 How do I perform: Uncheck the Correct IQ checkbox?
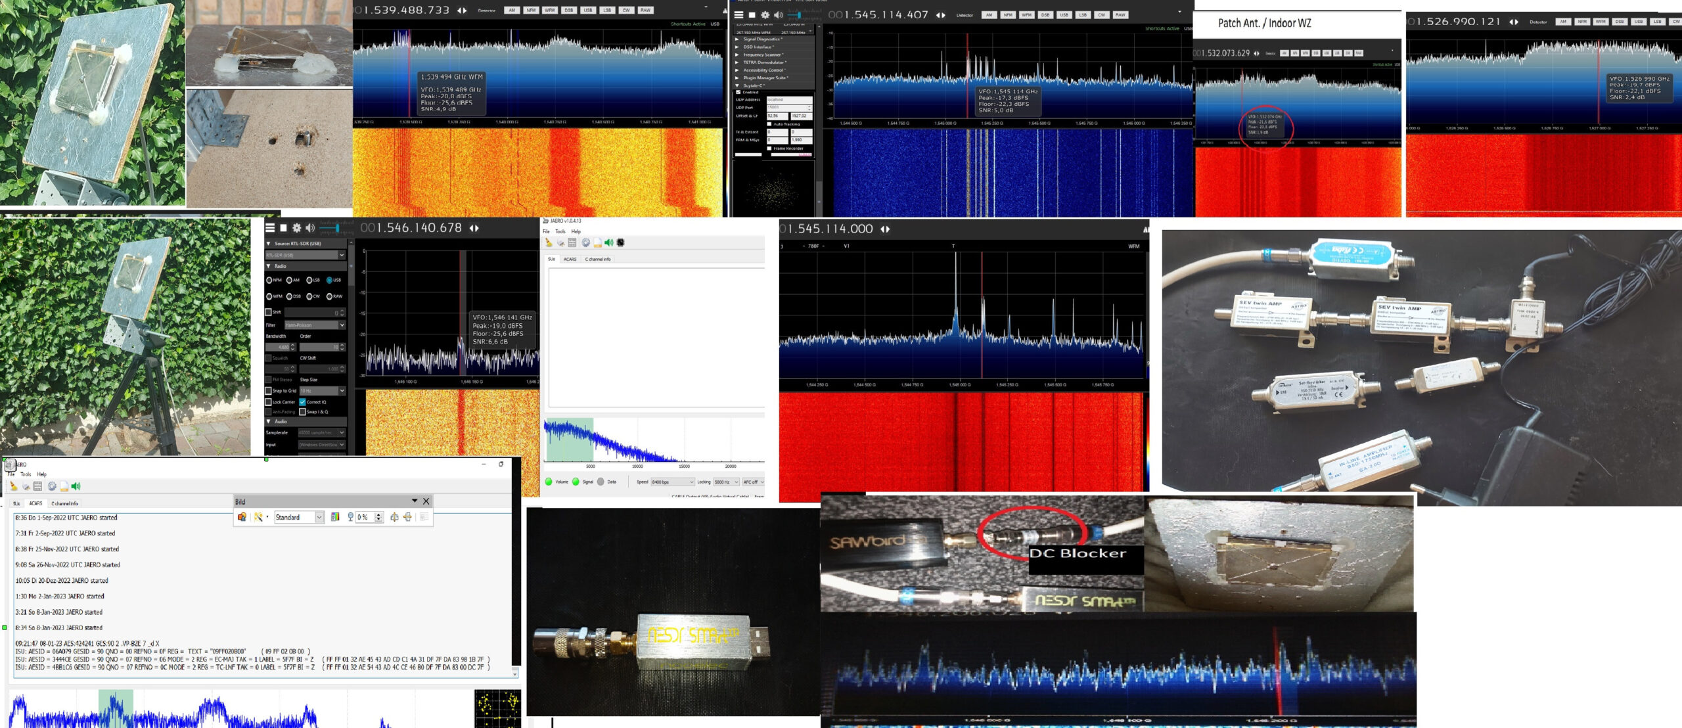point(302,402)
